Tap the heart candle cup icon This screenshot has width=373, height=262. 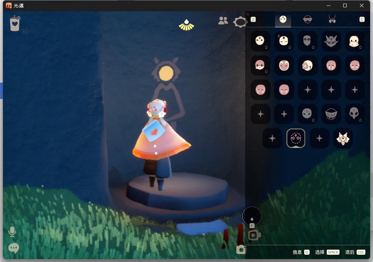[x=15, y=23]
